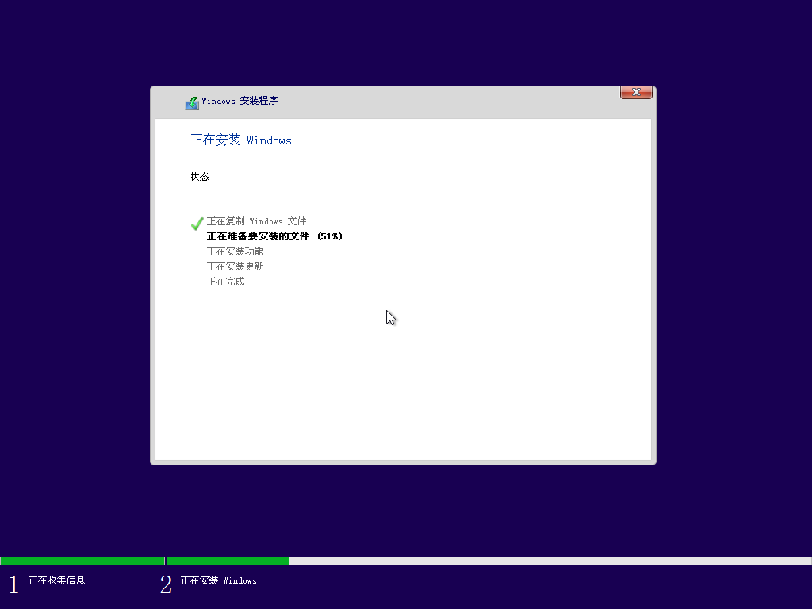812x609 pixels.
Task: Click the 正在安装 Windows blue title link
Action: point(240,140)
